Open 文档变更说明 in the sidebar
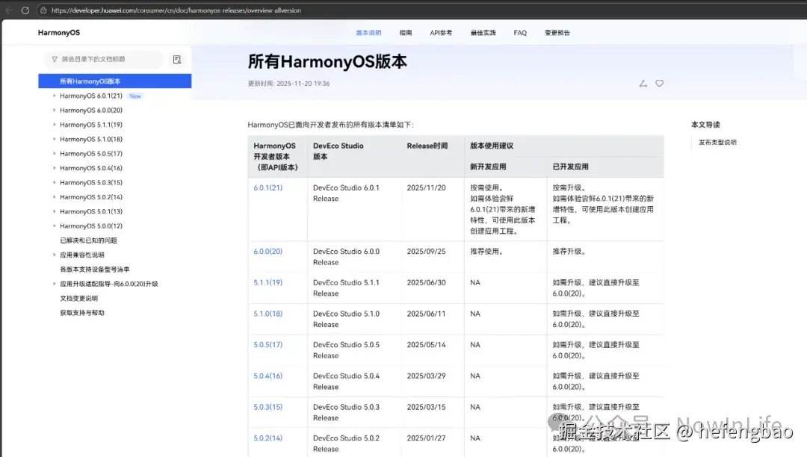Screen dimensions: 807x457 [x=78, y=298]
